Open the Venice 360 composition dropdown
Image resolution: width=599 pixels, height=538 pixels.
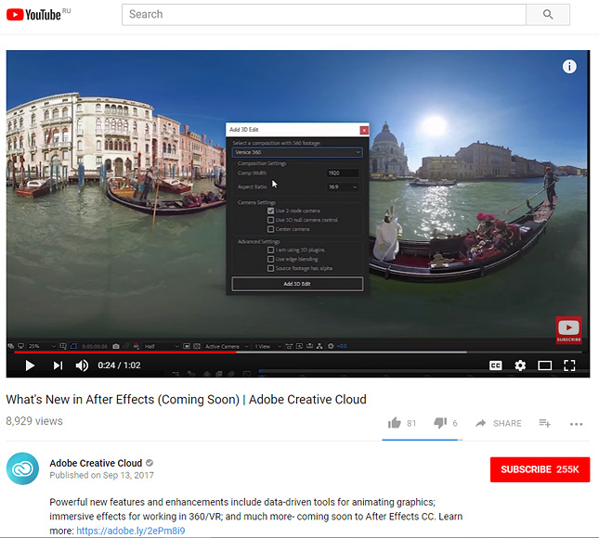tap(297, 152)
